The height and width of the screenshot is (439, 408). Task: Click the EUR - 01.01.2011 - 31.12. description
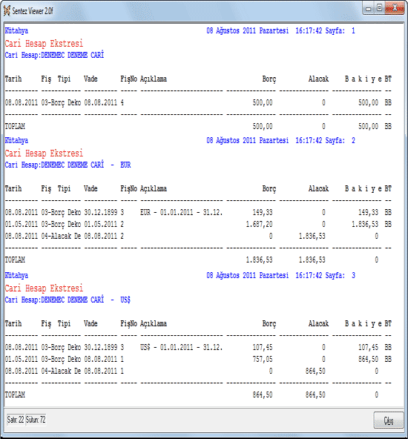[x=181, y=212]
